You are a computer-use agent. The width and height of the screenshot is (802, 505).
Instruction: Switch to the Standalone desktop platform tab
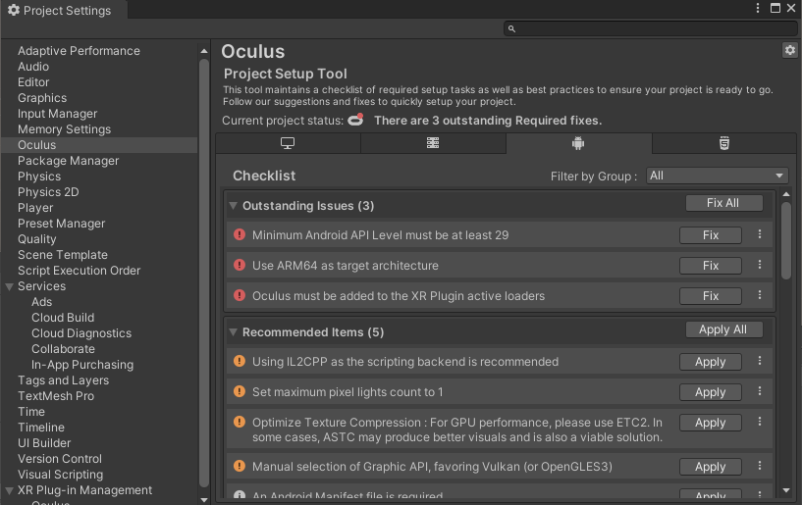tap(288, 143)
